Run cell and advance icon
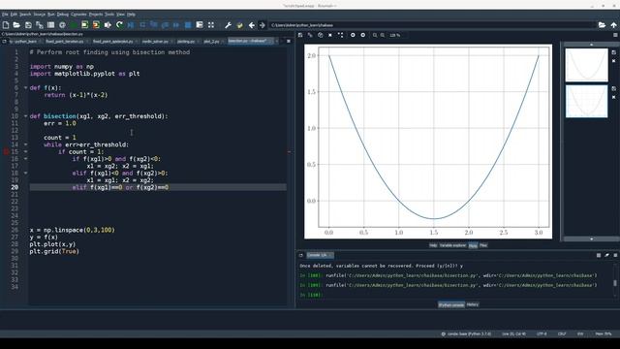620x349 pixels. (x=96, y=25)
